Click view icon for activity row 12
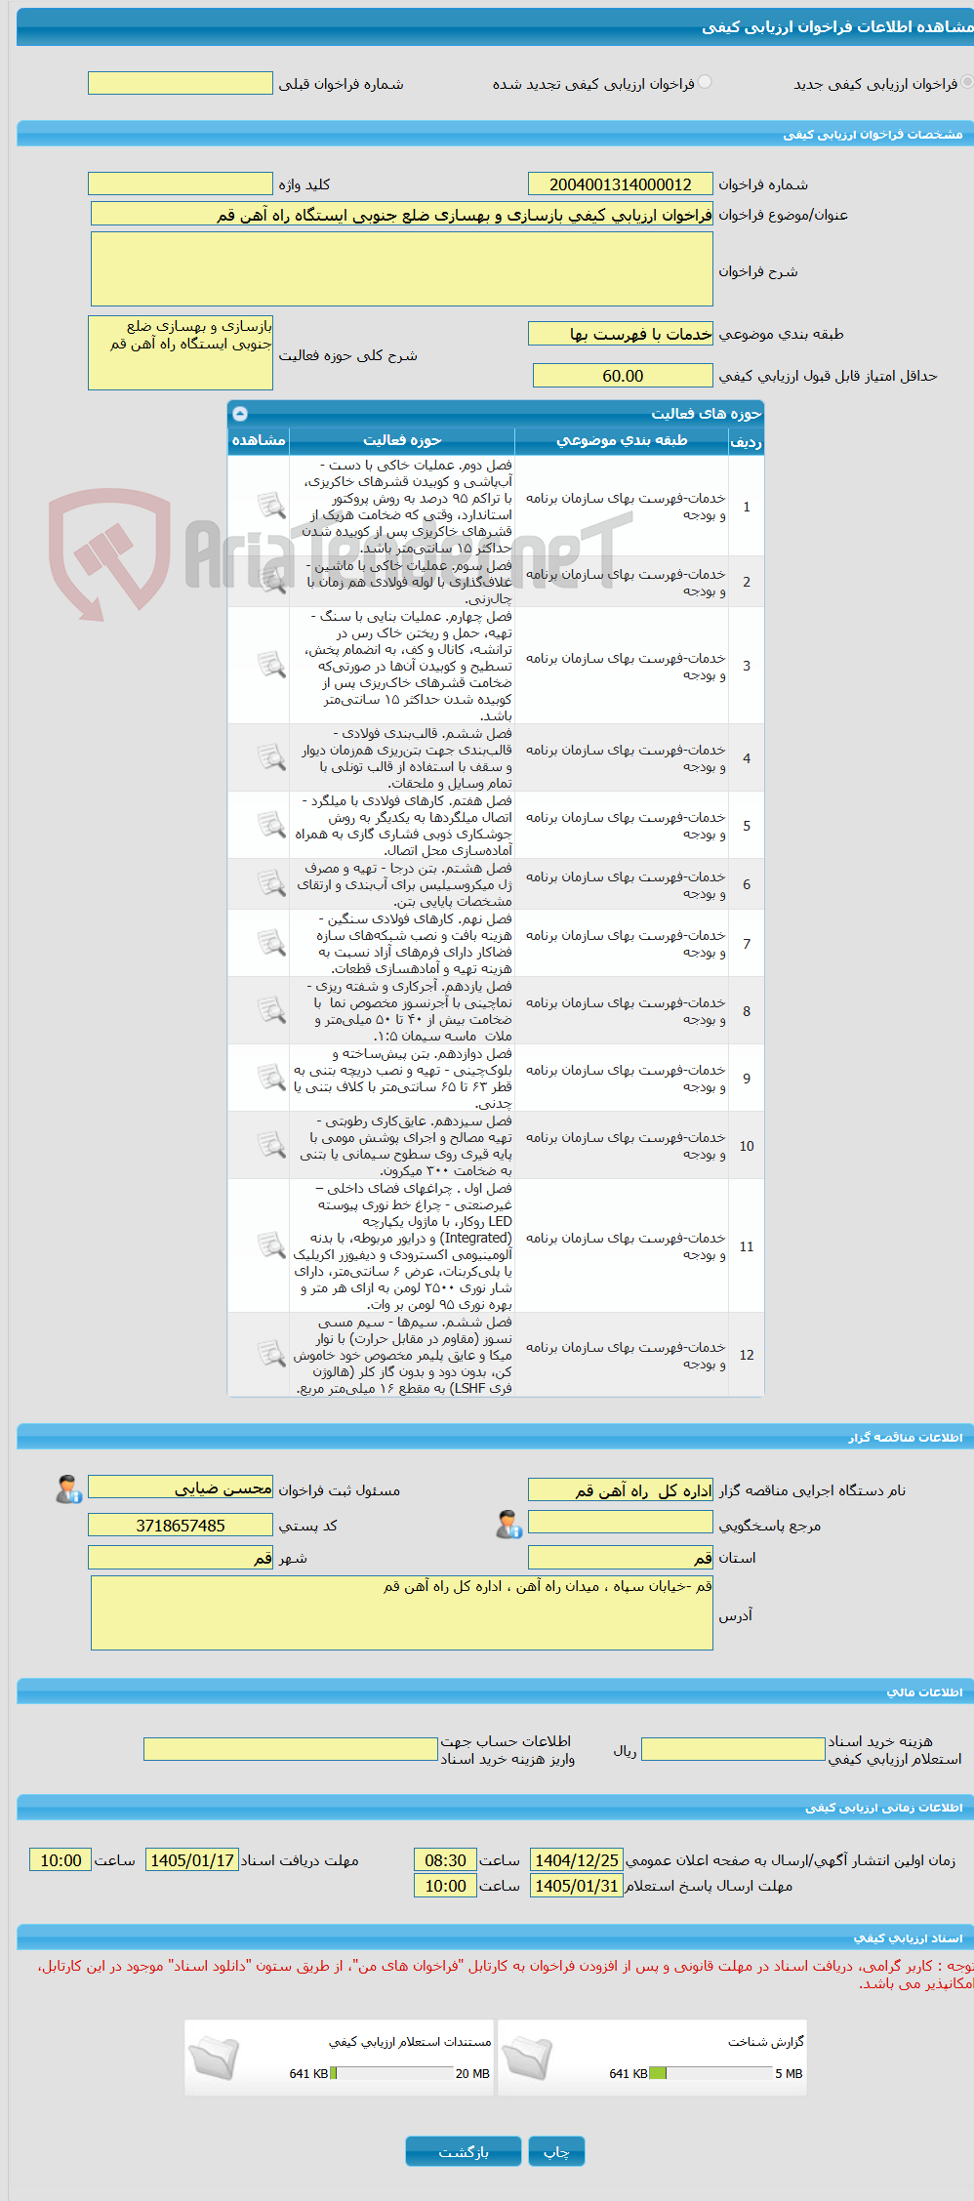This screenshot has width=974, height=2201. point(271,1354)
